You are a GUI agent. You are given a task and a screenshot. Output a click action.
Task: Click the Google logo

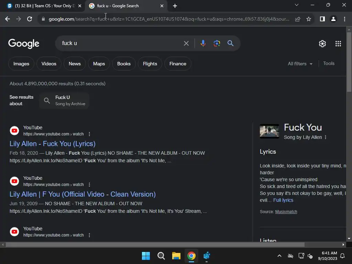(24, 44)
